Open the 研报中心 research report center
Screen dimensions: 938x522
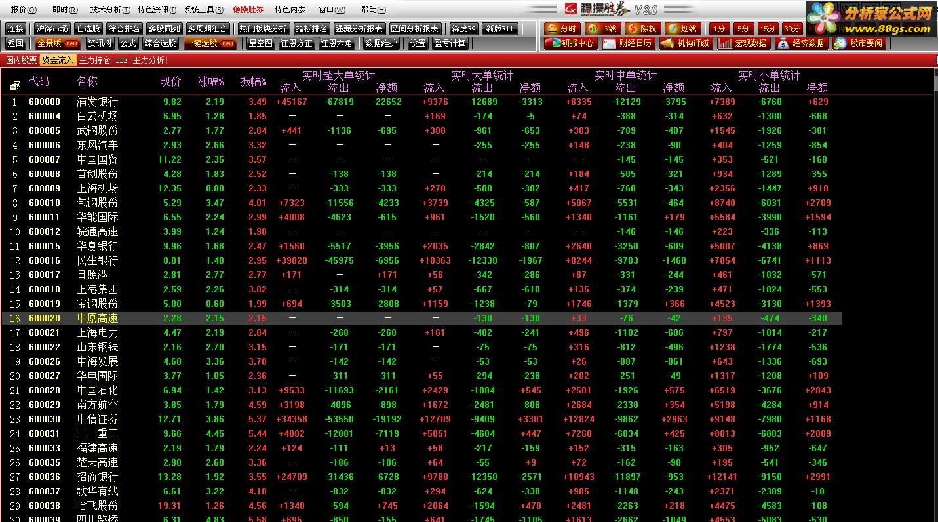coord(570,43)
